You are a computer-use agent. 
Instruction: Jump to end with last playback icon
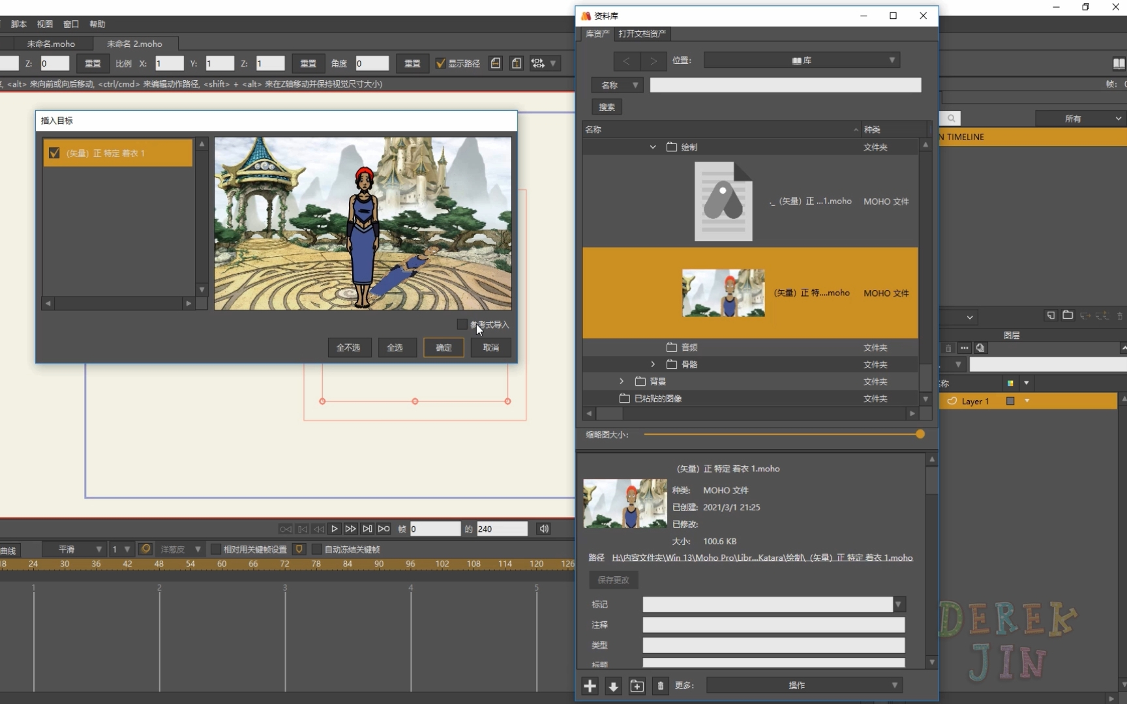coord(383,529)
